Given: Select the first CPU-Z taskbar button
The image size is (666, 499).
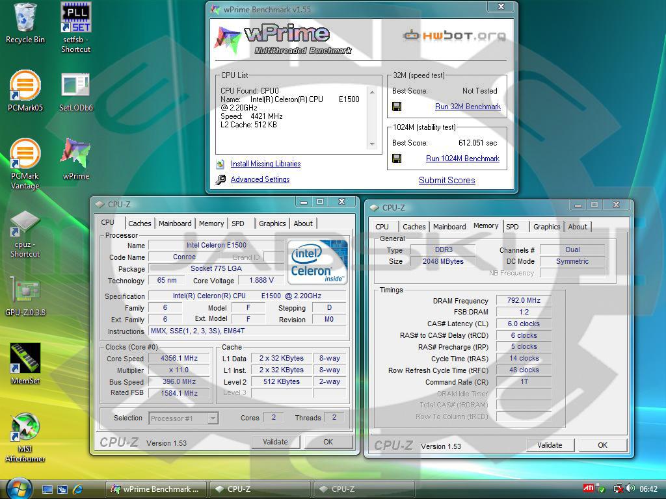Looking at the screenshot, I should coord(260,489).
